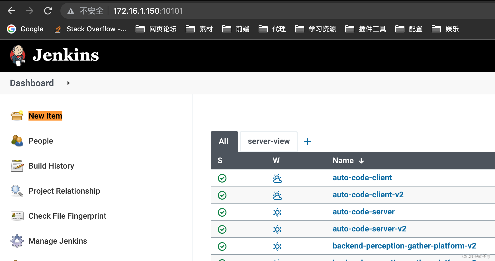Screen dimensions: 495x261
Task: Click the green check status icon for auto-code-client-v2
Action: [222, 195]
